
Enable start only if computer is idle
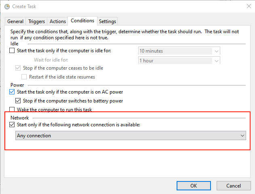12,51
